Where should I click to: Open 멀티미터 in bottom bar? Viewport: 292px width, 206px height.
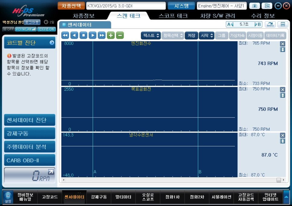click(x=123, y=197)
